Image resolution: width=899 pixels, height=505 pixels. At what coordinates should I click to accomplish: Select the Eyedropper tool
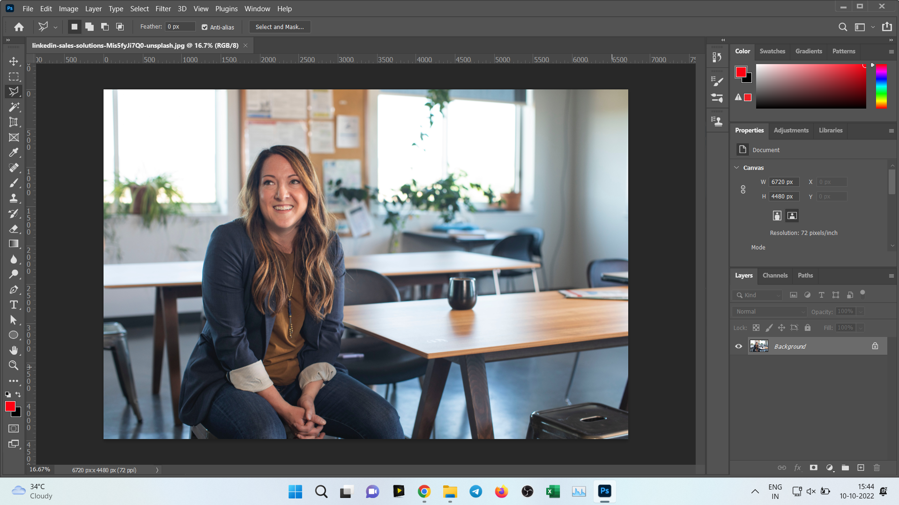[14, 153]
